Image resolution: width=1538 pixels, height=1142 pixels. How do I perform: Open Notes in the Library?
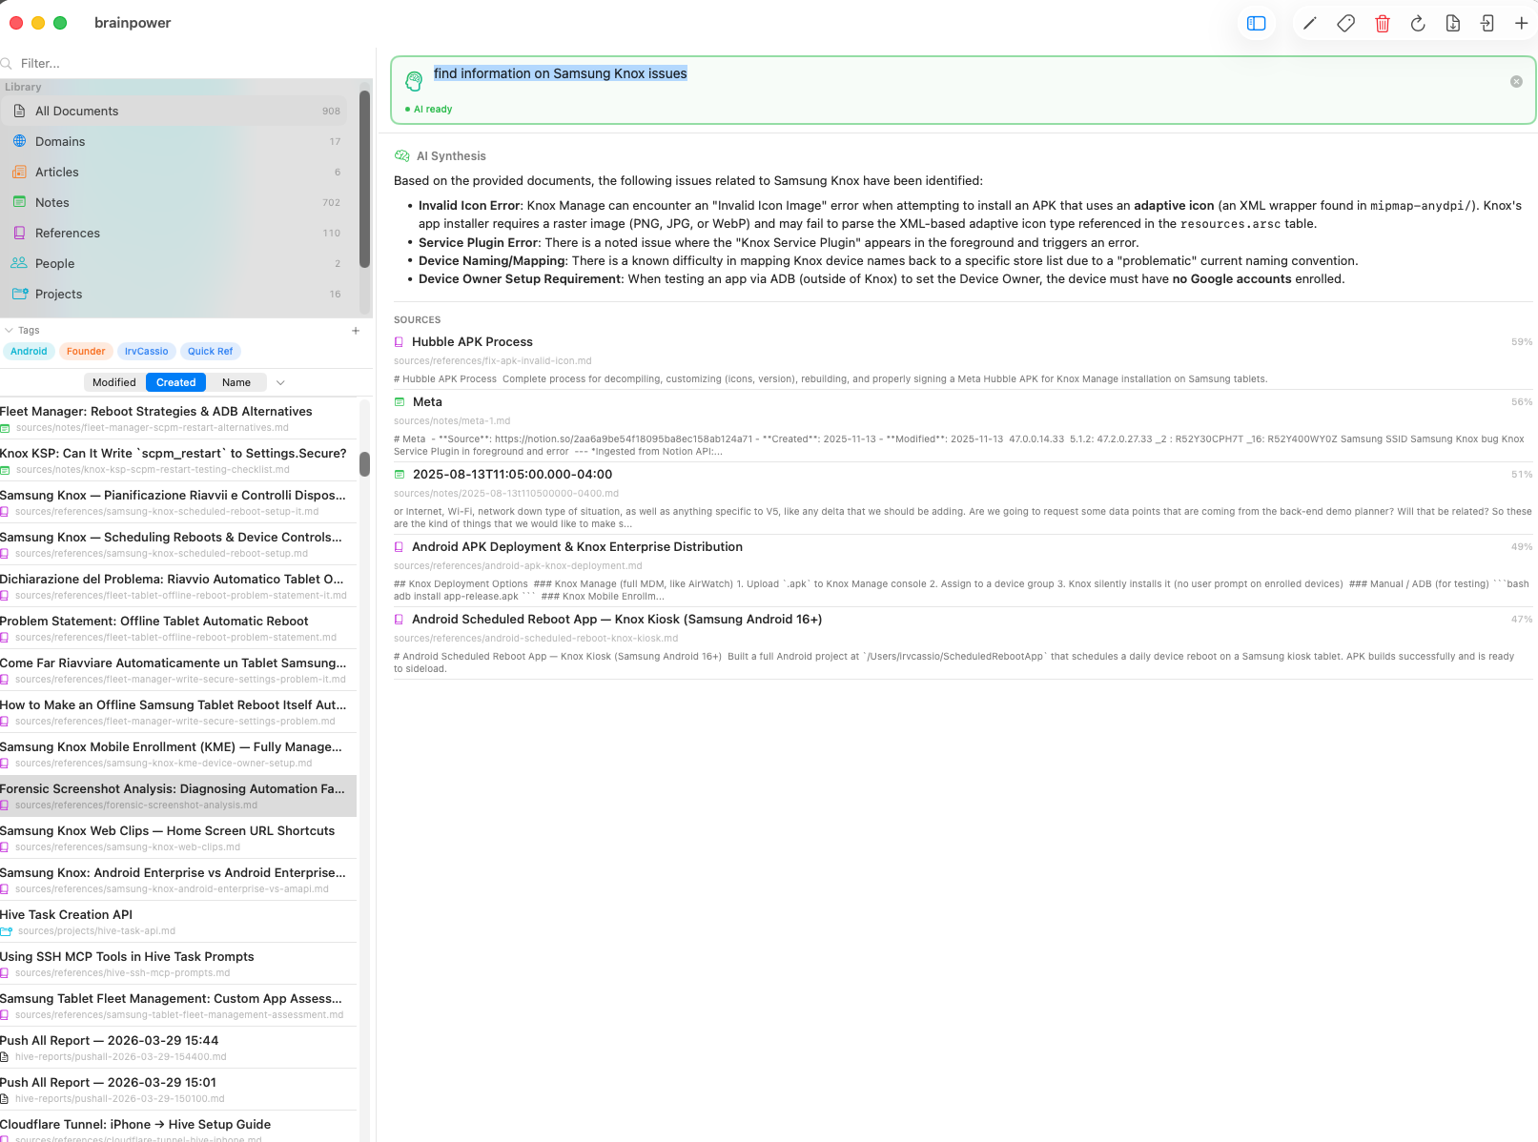coord(174,203)
